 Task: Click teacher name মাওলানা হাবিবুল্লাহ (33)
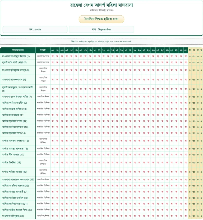click(x=13, y=216)
